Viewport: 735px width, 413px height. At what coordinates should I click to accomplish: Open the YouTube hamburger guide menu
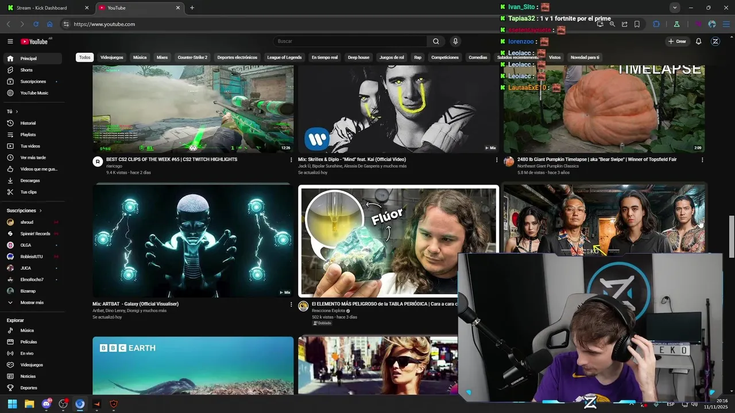click(10, 41)
